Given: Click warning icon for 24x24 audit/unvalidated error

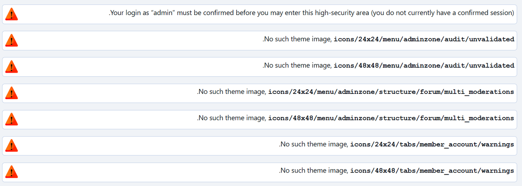Looking at the screenshot, I should [11, 41].
